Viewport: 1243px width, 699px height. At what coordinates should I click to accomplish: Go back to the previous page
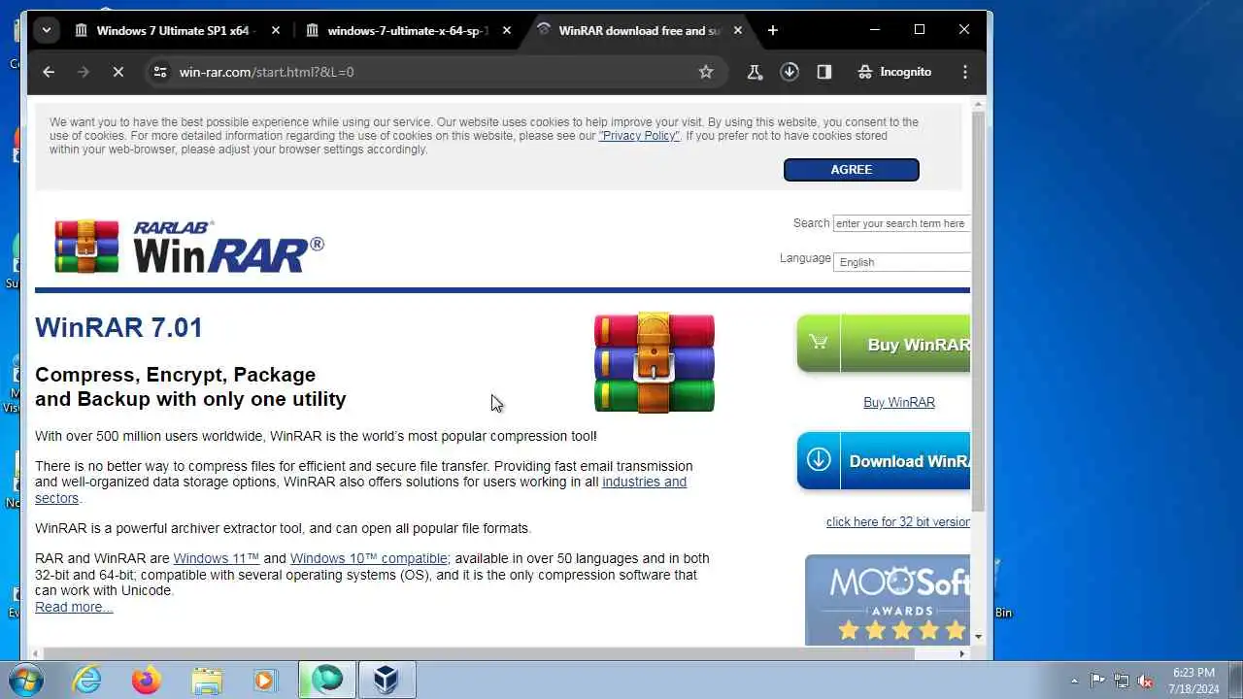[x=49, y=72]
